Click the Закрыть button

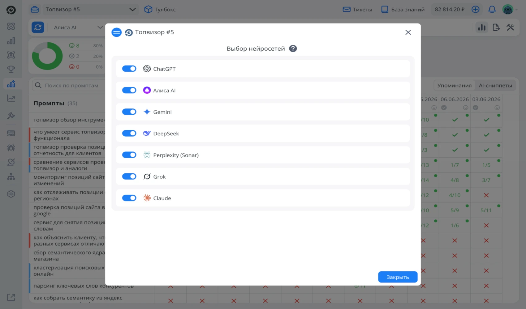pyautogui.click(x=398, y=277)
